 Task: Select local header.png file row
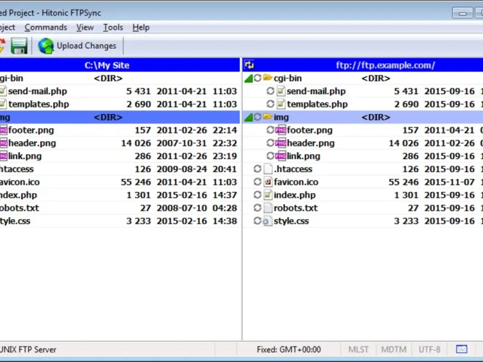tap(120, 143)
